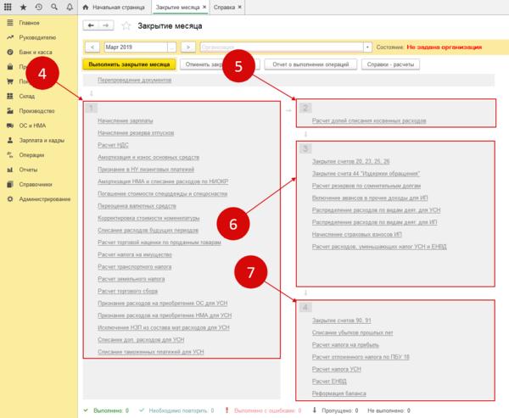Viewport: 509px width, 418px height.
Task: Open History clock icon
Action: click(39, 7)
